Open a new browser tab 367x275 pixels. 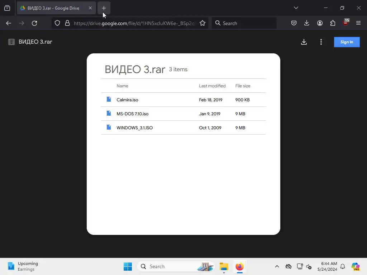pyautogui.click(x=104, y=8)
